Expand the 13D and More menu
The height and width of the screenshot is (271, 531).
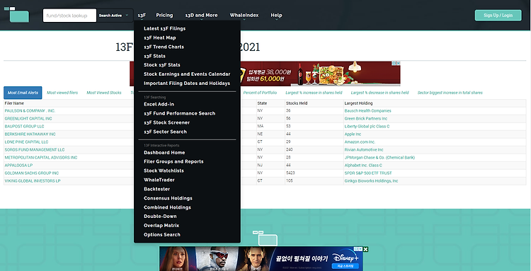click(201, 16)
